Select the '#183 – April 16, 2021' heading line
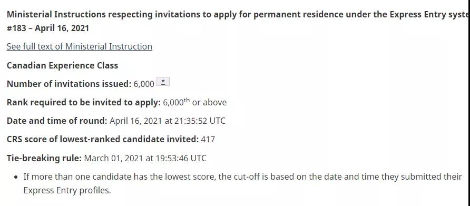 click(48, 28)
